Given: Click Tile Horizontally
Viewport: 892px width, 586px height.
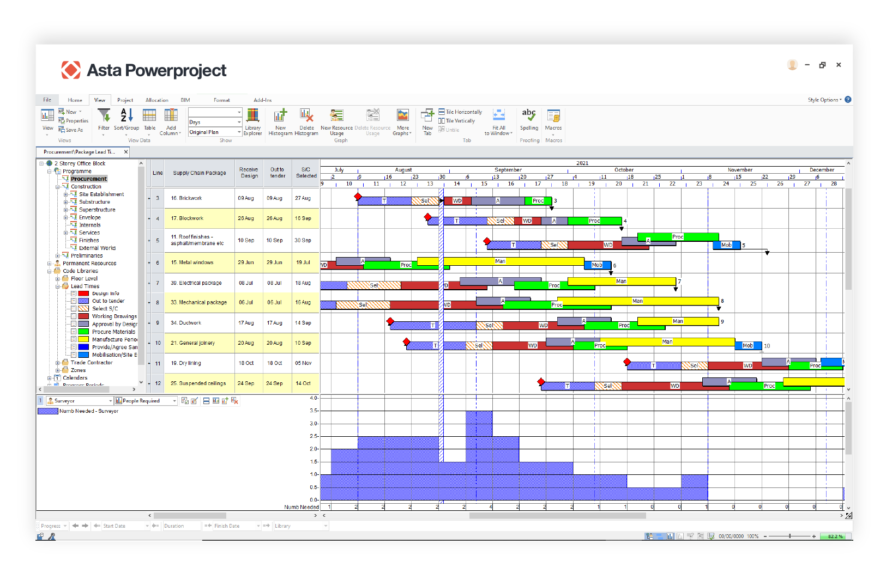Looking at the screenshot, I should (x=460, y=112).
